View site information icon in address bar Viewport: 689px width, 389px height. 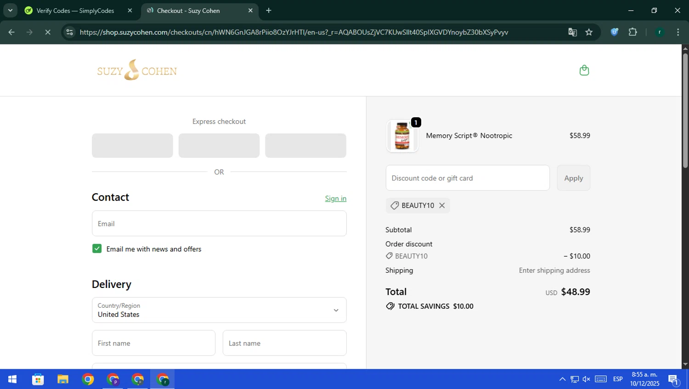(70, 32)
